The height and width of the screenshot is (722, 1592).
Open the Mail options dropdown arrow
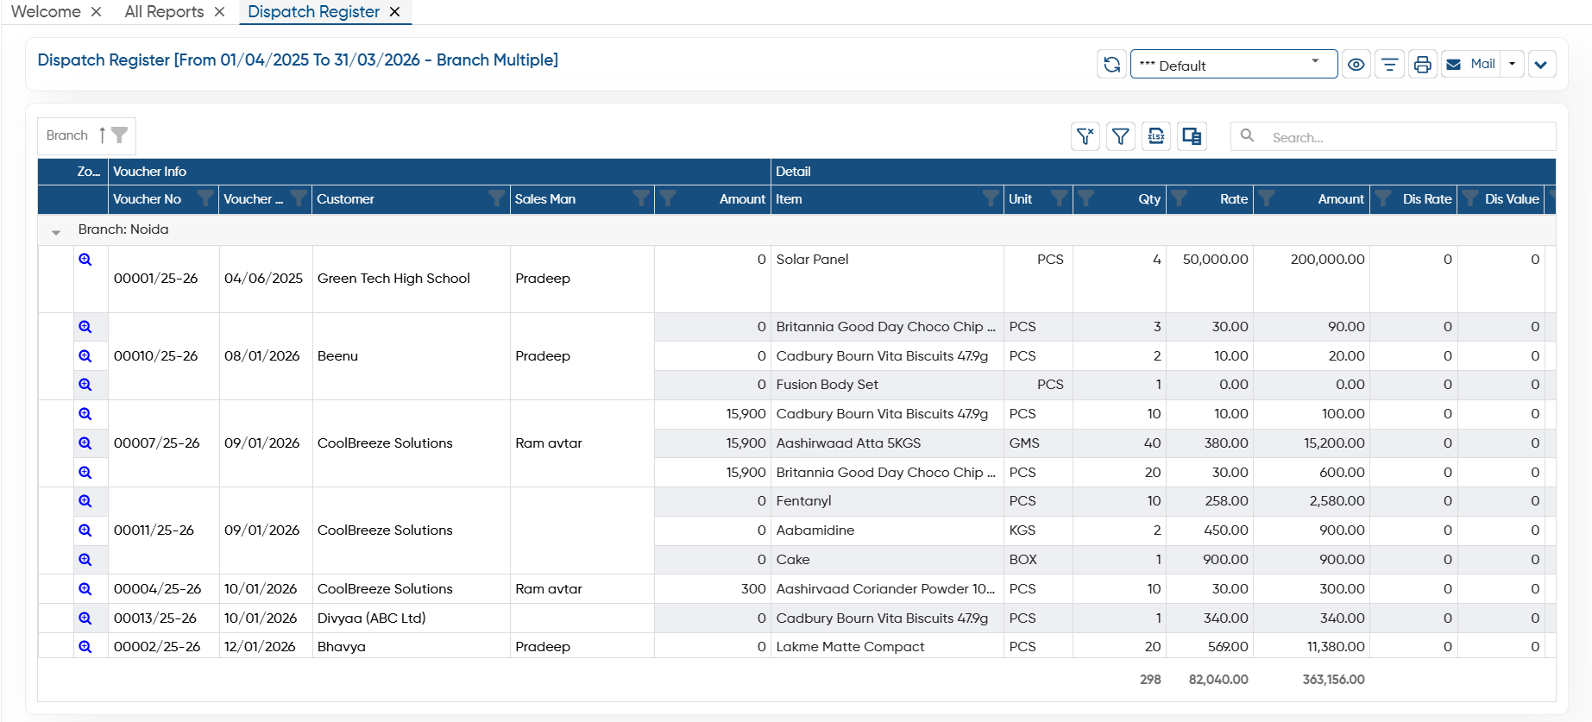click(x=1512, y=65)
